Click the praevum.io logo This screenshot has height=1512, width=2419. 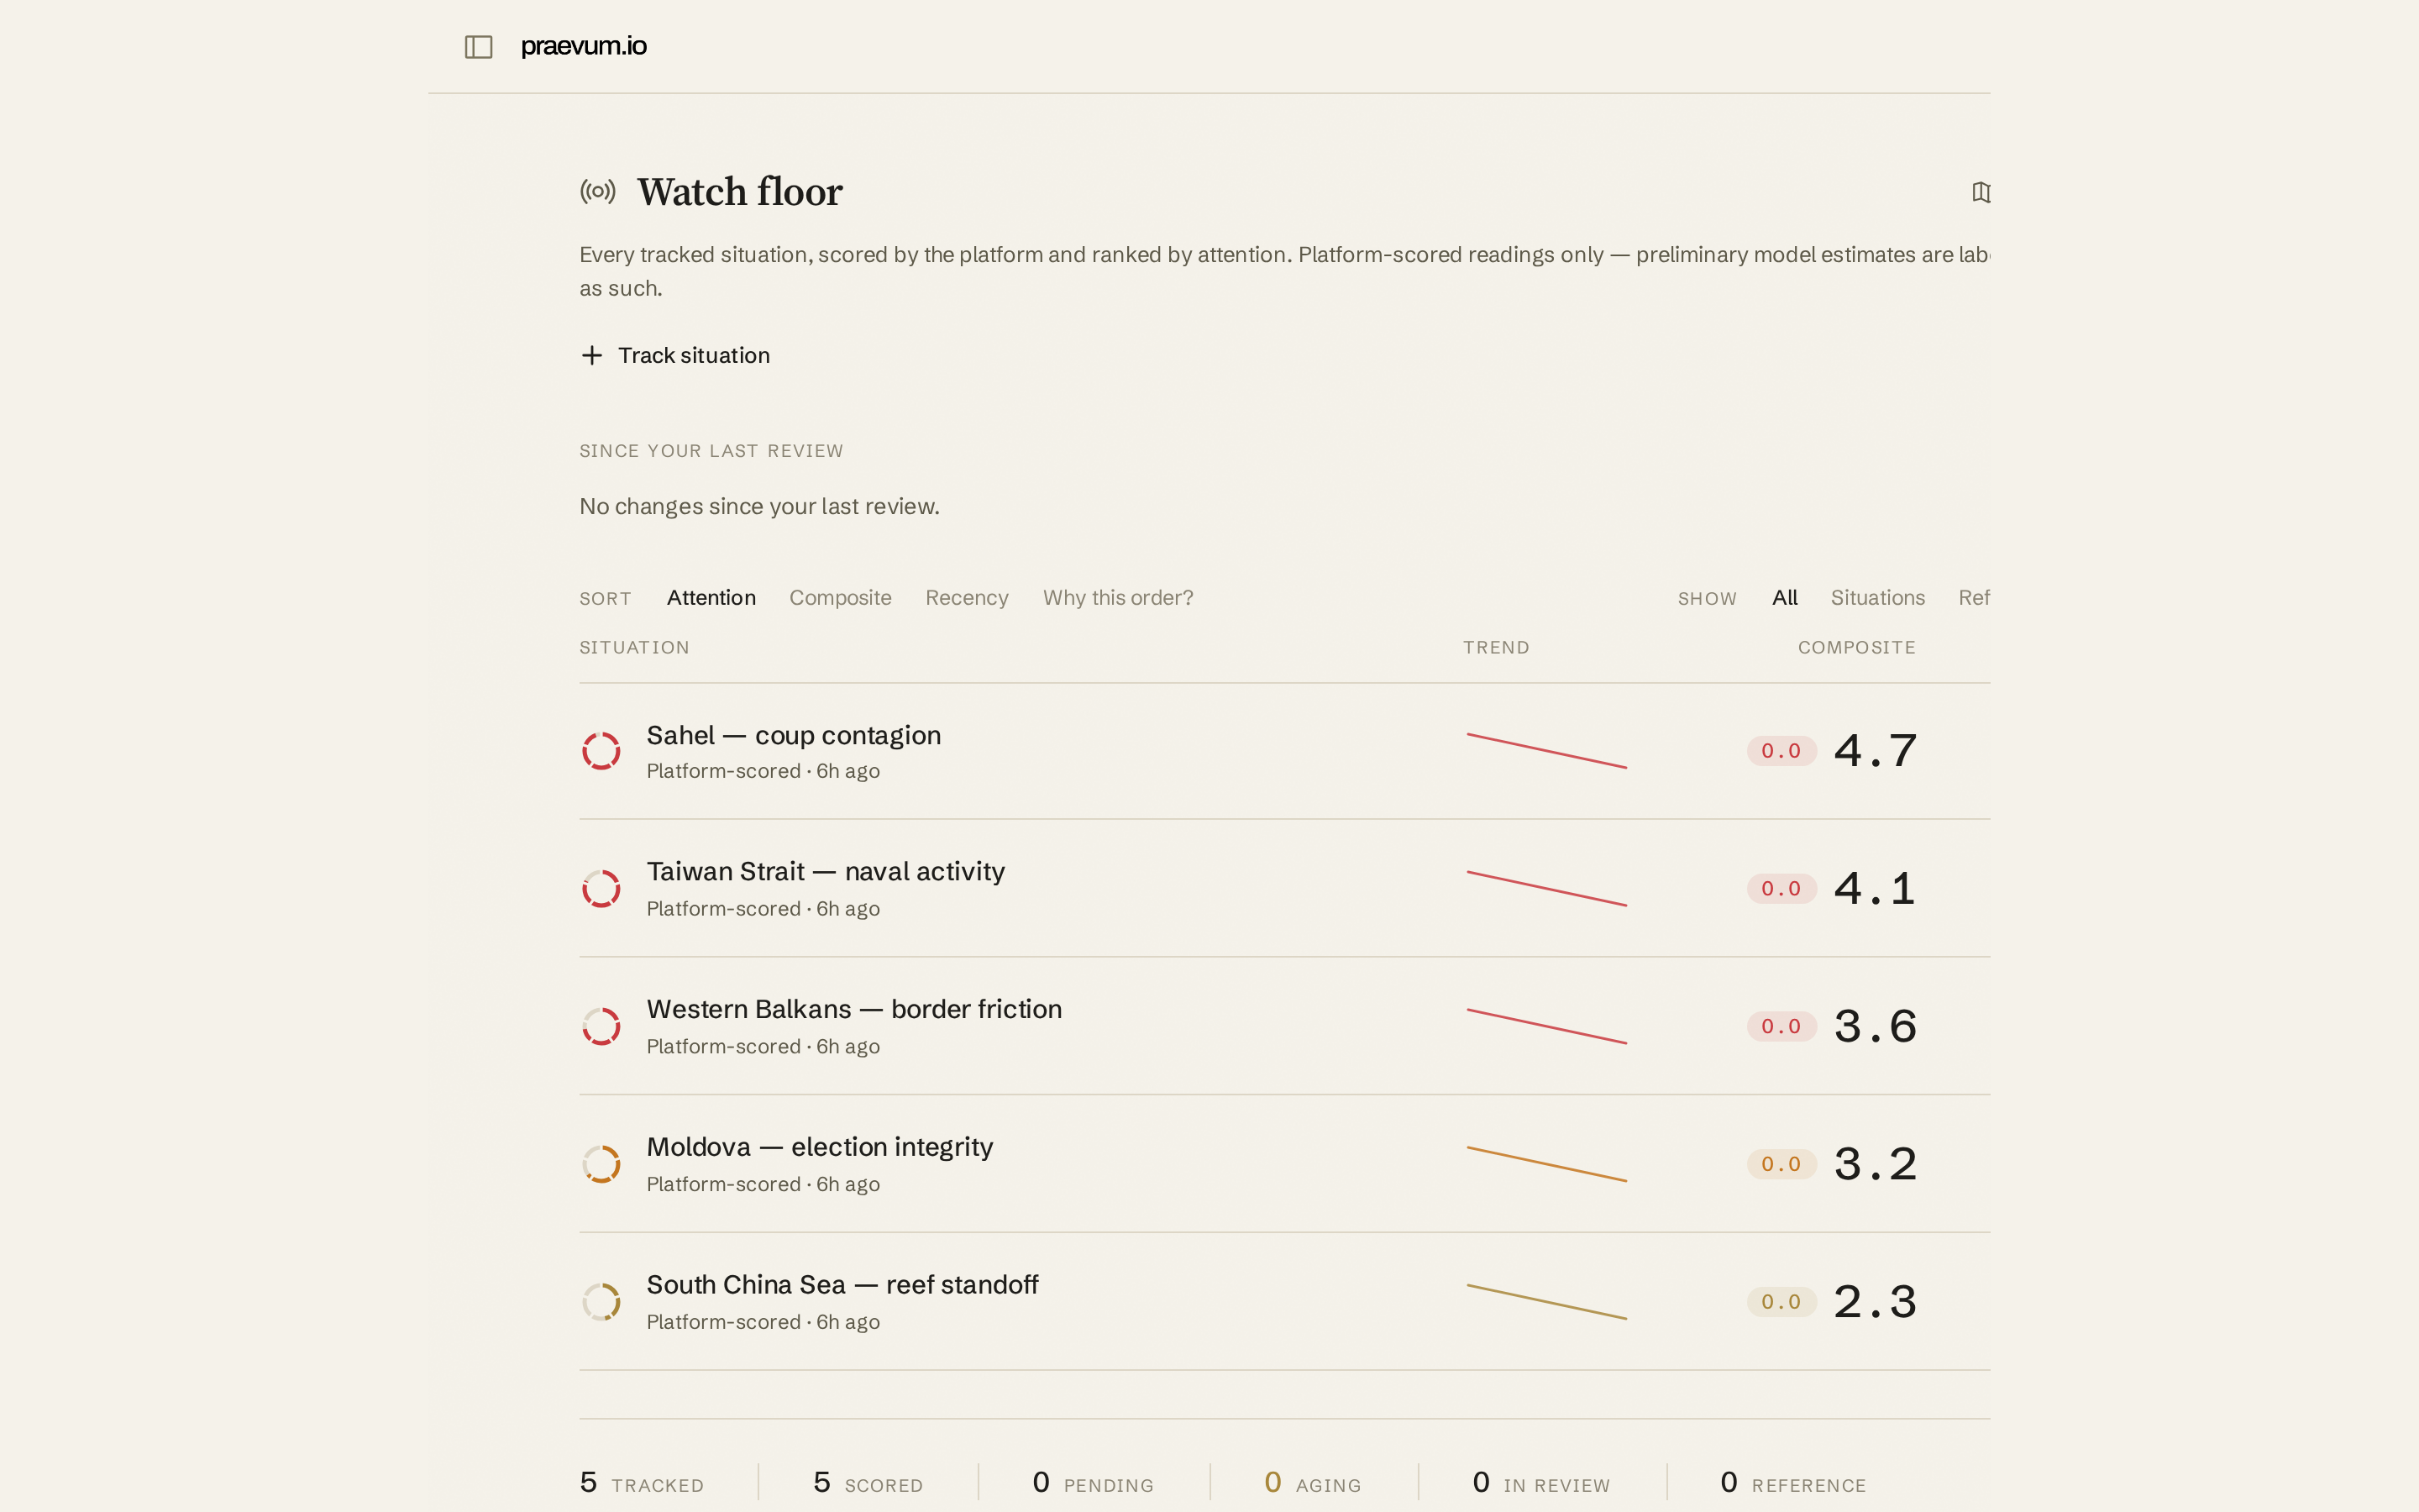click(584, 46)
